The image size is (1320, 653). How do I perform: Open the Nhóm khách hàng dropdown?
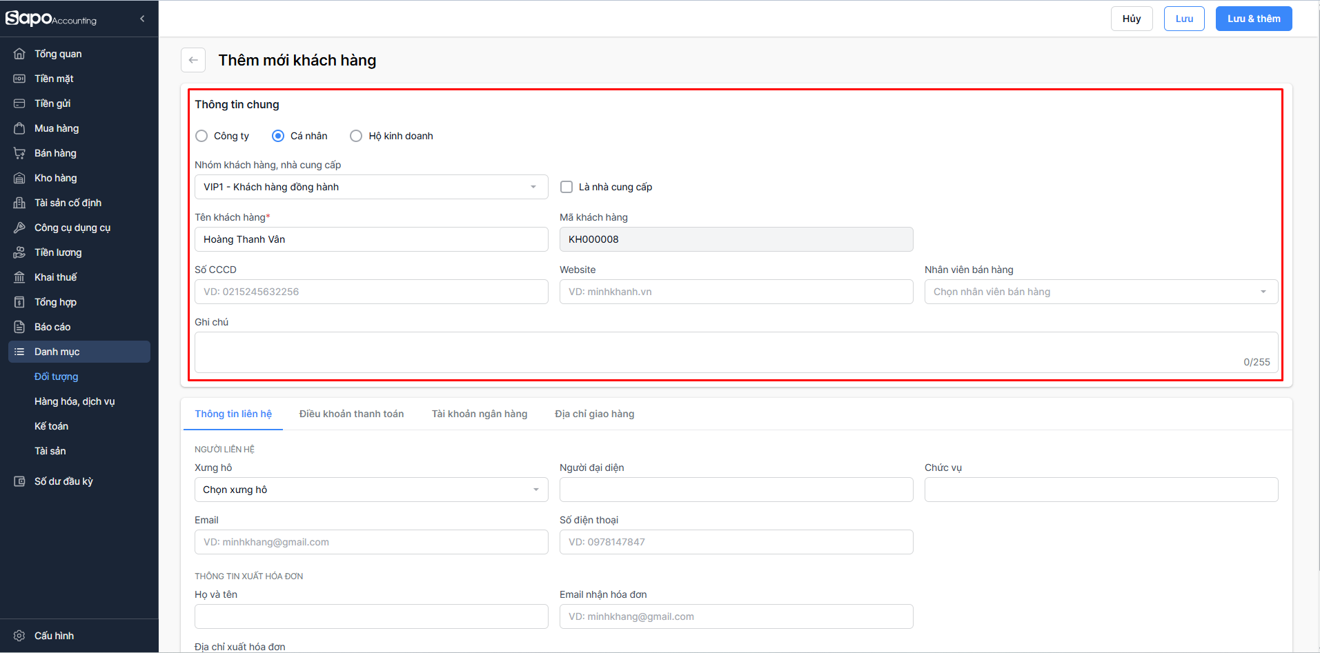coord(371,187)
